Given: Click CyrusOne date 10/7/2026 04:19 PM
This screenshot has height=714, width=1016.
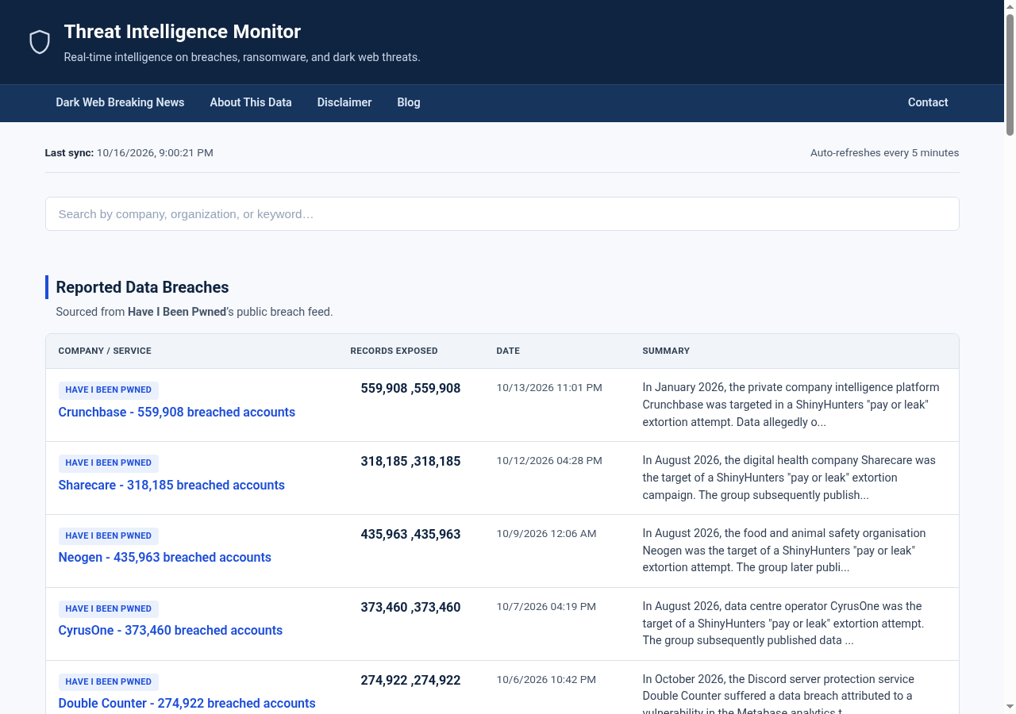Looking at the screenshot, I should click(546, 607).
